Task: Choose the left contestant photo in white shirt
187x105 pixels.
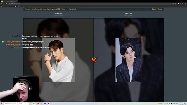Action: pyautogui.click(x=58, y=60)
